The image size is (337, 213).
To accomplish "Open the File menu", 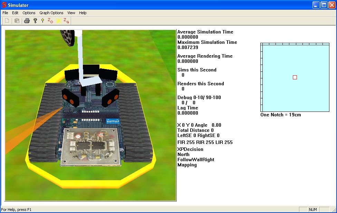I will click(x=5, y=13).
